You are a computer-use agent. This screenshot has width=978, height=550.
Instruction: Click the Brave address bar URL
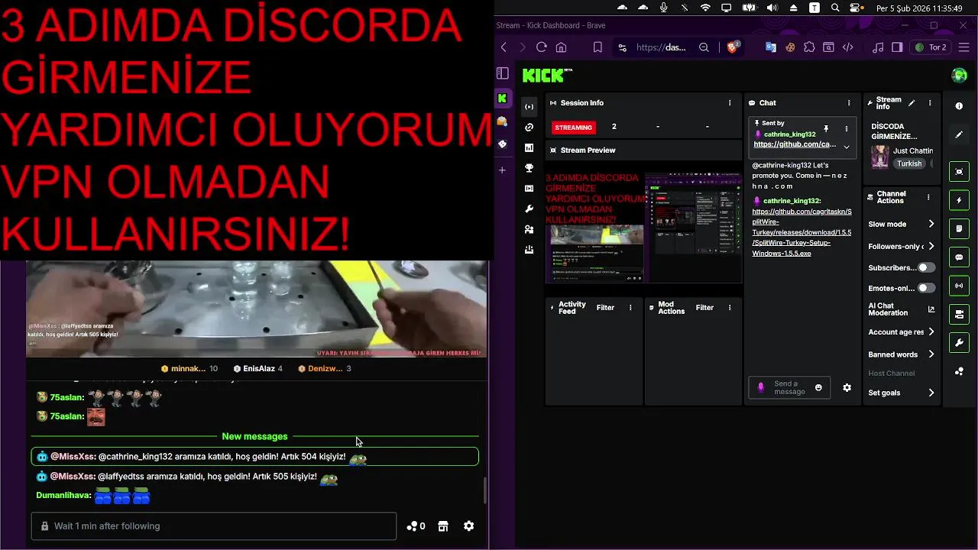(661, 47)
